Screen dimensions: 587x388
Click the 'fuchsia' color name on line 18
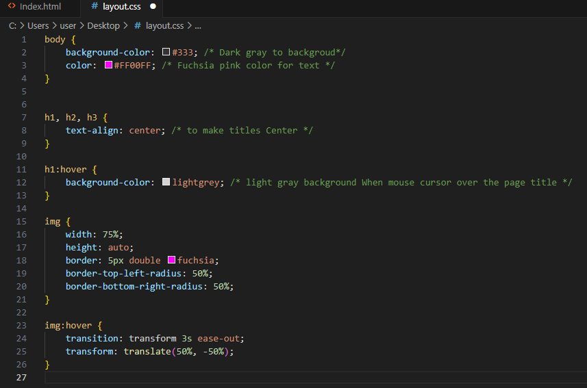[196, 261]
